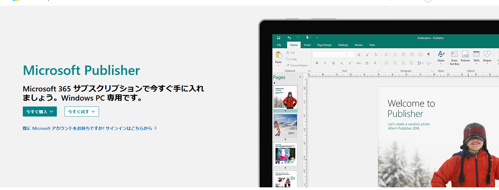
Task: Select the Draw Text Box tool
Action: [x=455, y=58]
